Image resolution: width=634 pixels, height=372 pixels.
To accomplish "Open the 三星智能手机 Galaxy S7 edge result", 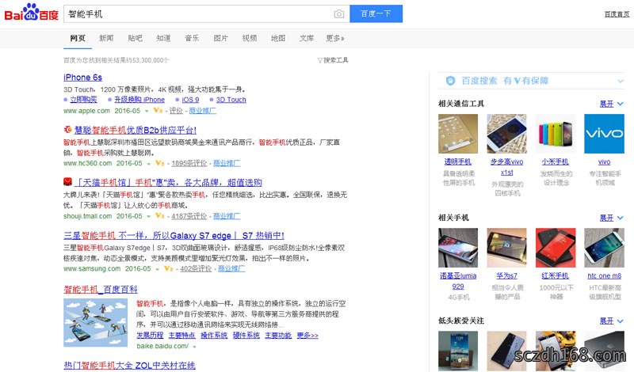I will click(174, 236).
